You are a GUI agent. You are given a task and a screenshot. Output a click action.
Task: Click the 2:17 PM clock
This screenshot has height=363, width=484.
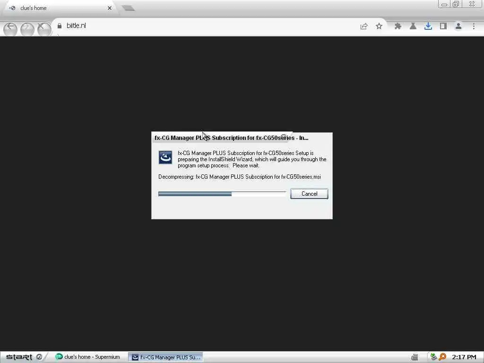[464, 357]
